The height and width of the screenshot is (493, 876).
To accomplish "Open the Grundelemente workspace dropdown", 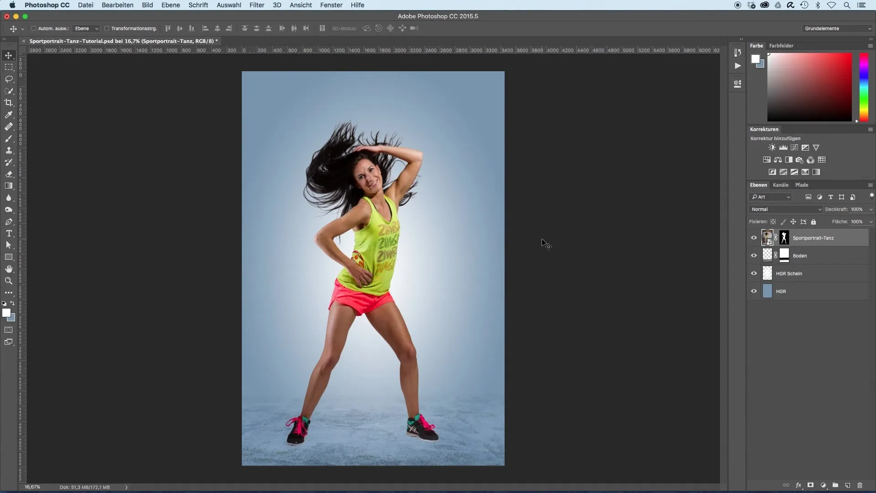I will coord(837,28).
